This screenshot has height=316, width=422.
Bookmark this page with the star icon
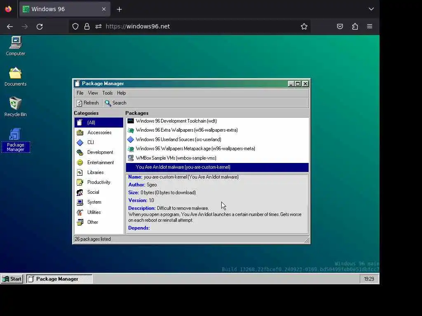(x=304, y=26)
